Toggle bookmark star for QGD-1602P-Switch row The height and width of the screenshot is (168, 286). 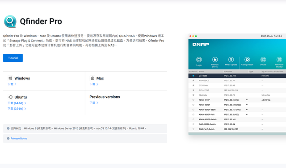(193, 124)
